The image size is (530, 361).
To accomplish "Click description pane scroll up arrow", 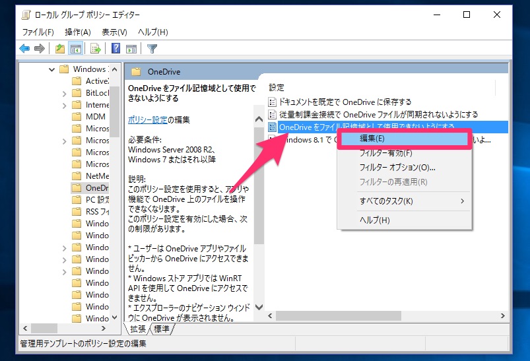I will [x=259, y=119].
